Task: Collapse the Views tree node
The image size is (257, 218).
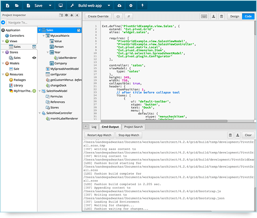Action: pyautogui.click(x=3, y=41)
